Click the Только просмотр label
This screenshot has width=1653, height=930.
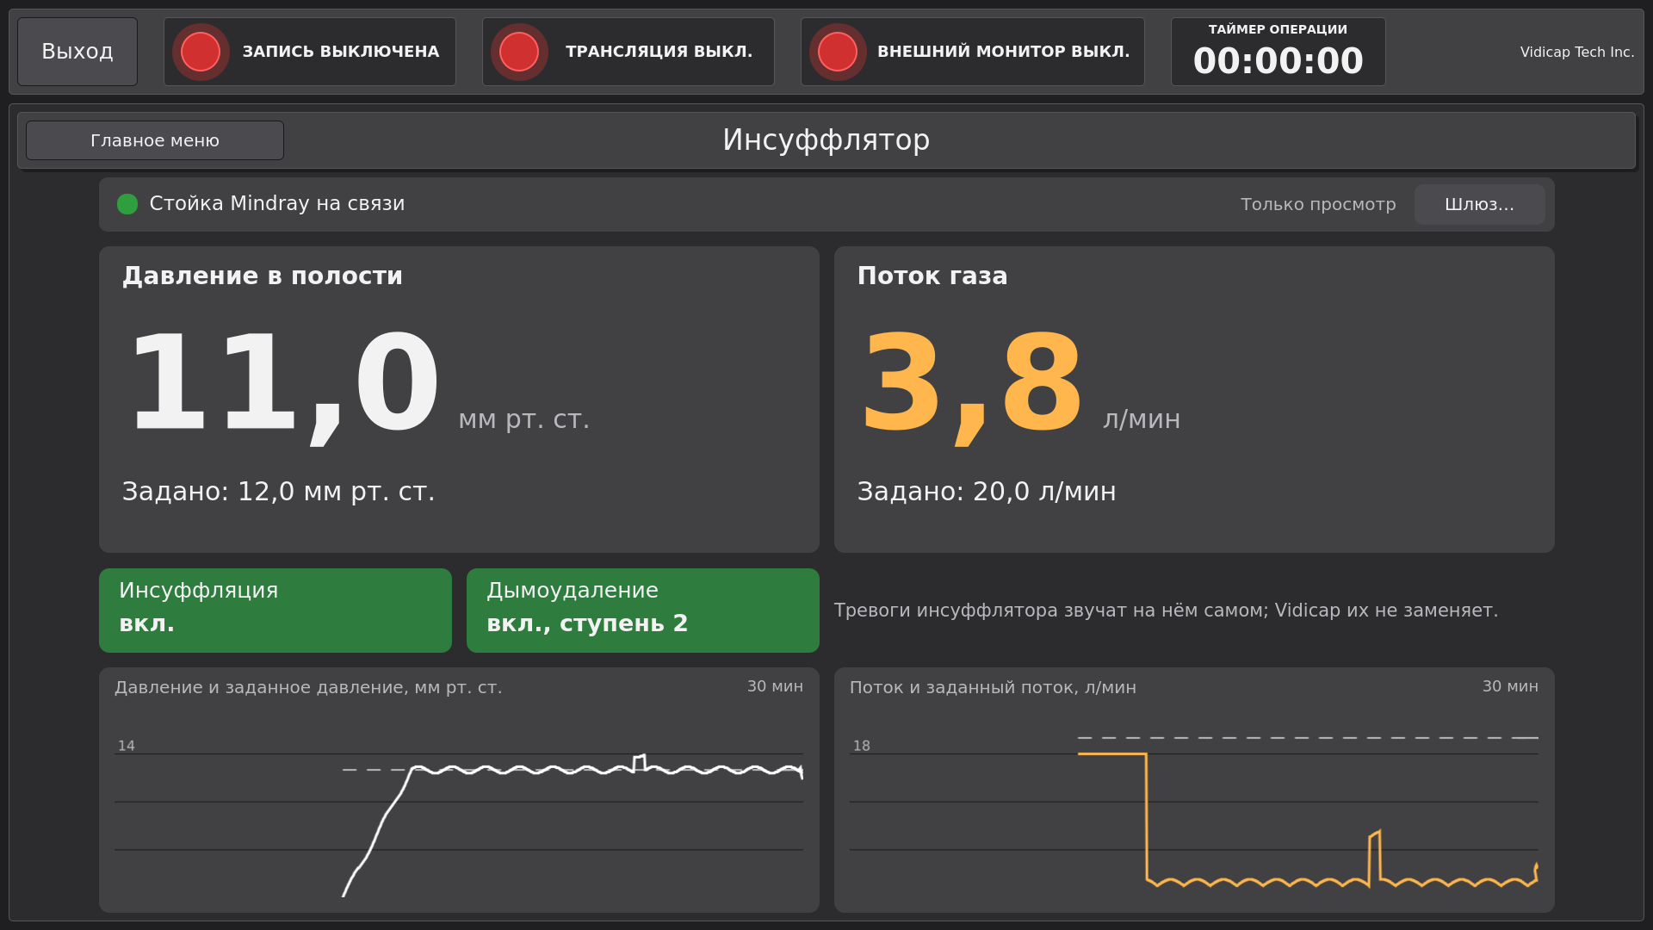(x=1318, y=205)
